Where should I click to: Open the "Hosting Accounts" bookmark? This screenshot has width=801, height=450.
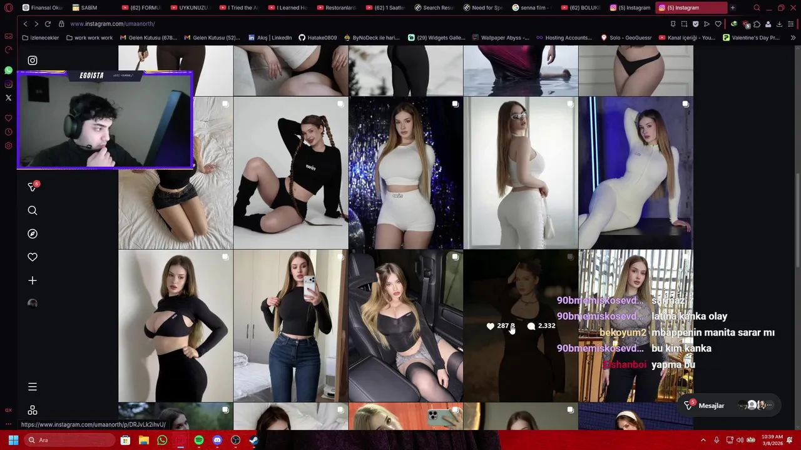click(564, 37)
